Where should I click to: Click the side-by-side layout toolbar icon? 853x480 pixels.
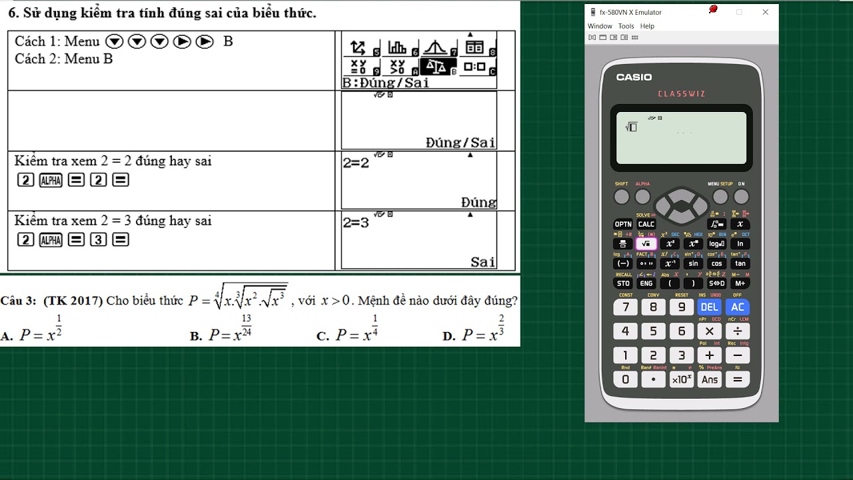(x=592, y=37)
